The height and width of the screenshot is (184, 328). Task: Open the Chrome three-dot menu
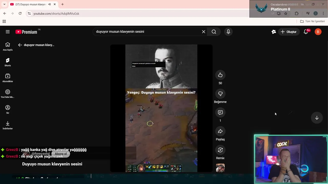(323, 13)
